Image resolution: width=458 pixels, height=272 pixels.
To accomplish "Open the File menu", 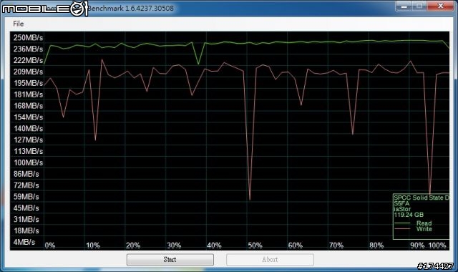I will click(18, 24).
